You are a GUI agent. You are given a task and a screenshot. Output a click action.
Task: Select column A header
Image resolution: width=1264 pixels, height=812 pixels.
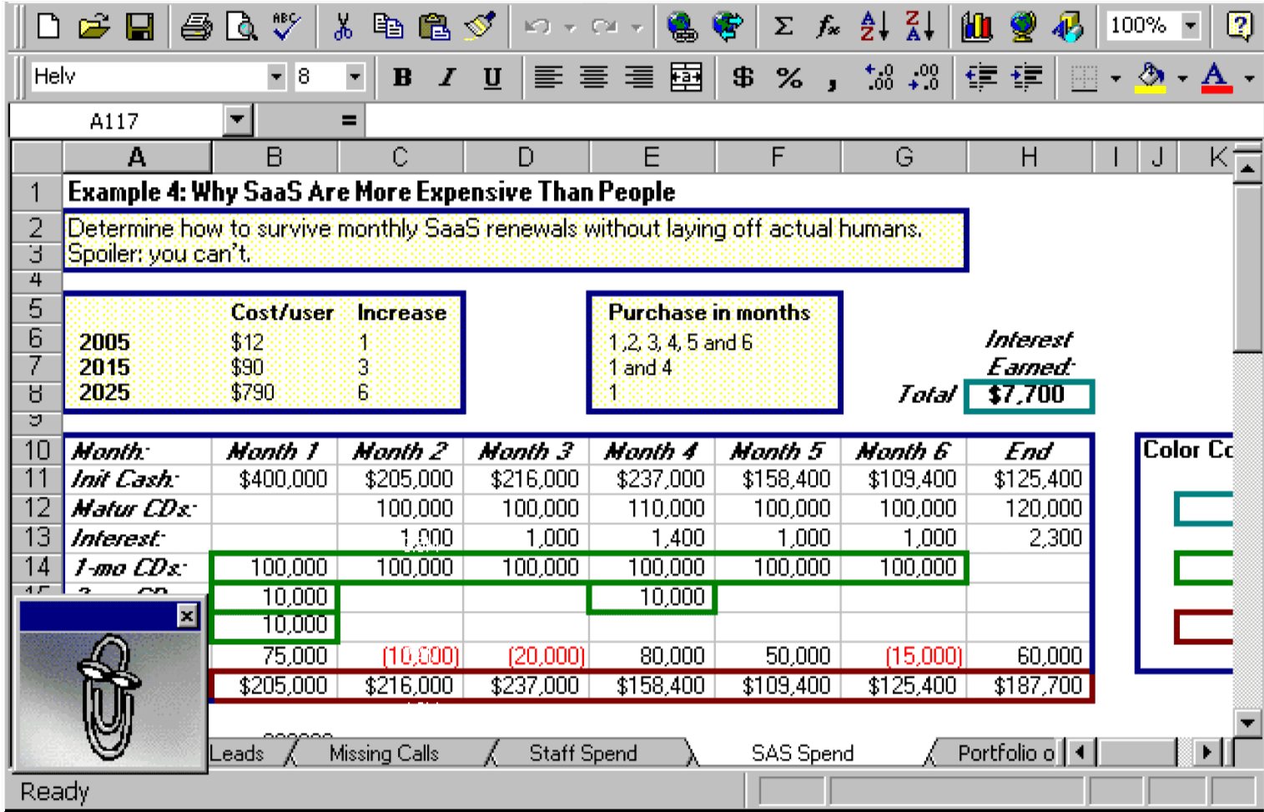(x=137, y=156)
